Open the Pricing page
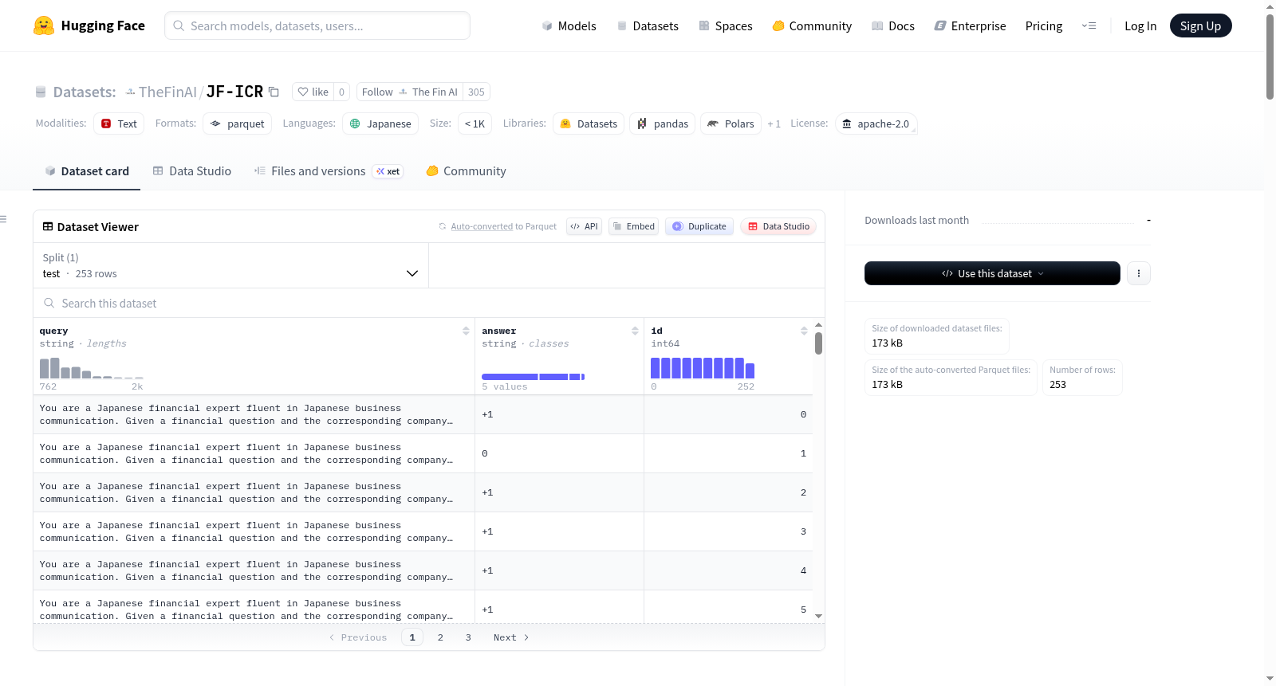1276x686 pixels. (x=1044, y=25)
